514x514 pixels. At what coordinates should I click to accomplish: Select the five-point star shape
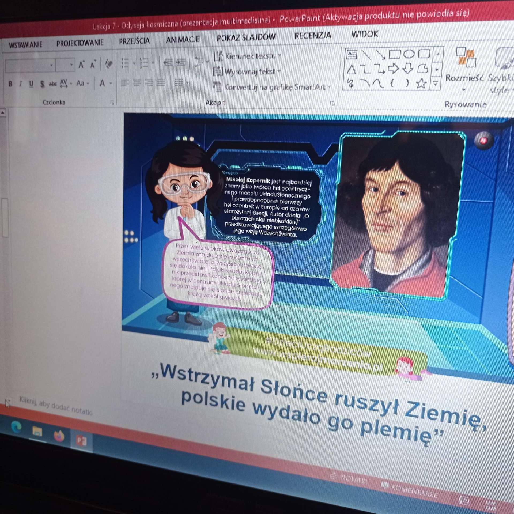coord(421,84)
